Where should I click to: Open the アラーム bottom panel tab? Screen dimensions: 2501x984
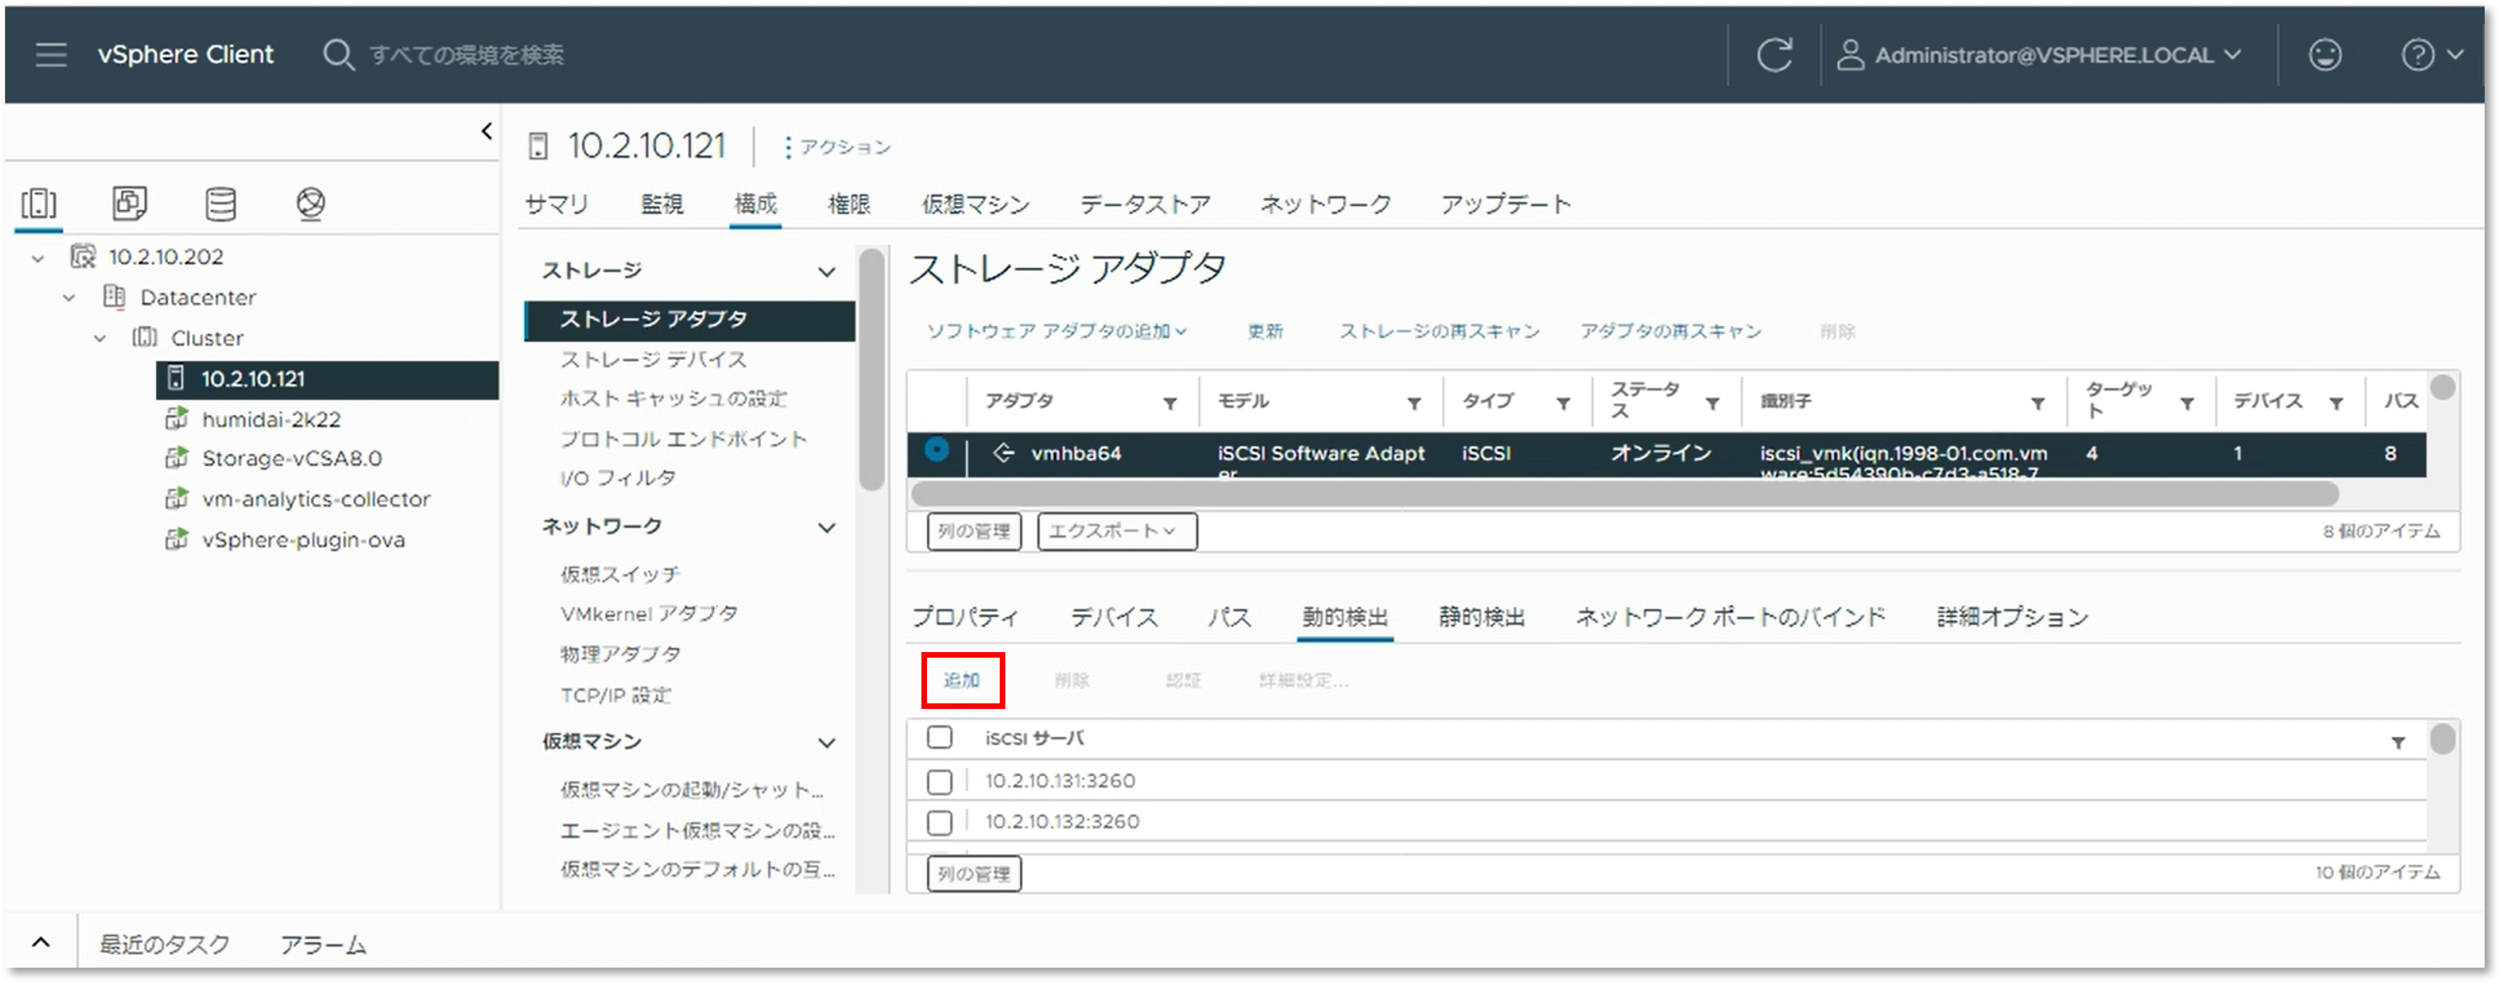pyautogui.click(x=323, y=943)
